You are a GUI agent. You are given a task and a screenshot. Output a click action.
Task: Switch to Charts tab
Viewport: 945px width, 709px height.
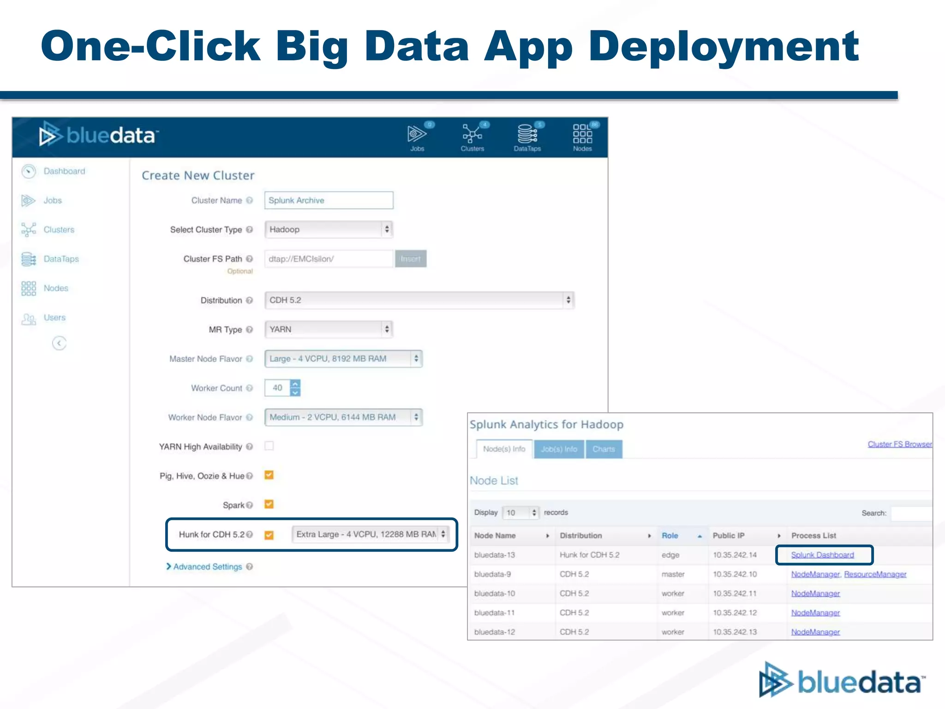pyautogui.click(x=604, y=449)
